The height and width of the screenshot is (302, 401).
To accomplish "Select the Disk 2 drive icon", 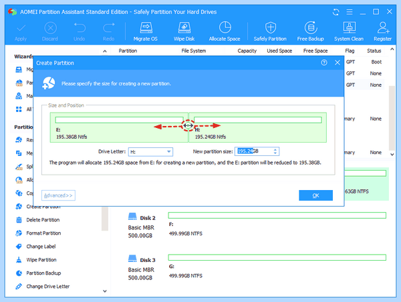I will [x=132, y=217].
